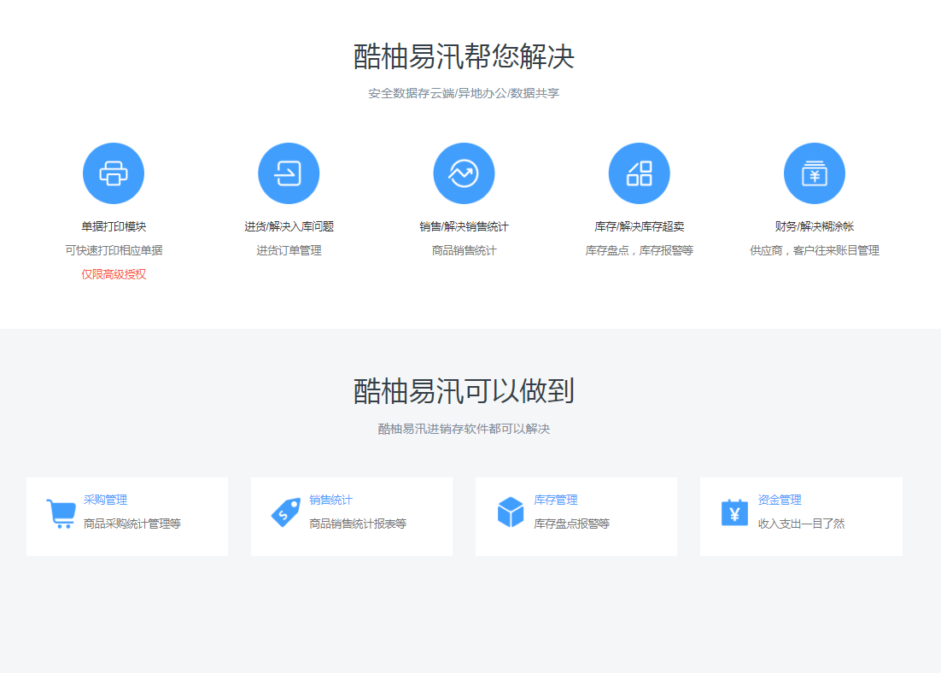Click the 酷柚易汛帮您解决 main heading

click(464, 57)
